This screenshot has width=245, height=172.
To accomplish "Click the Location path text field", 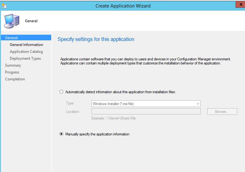I will [x=146, y=112].
